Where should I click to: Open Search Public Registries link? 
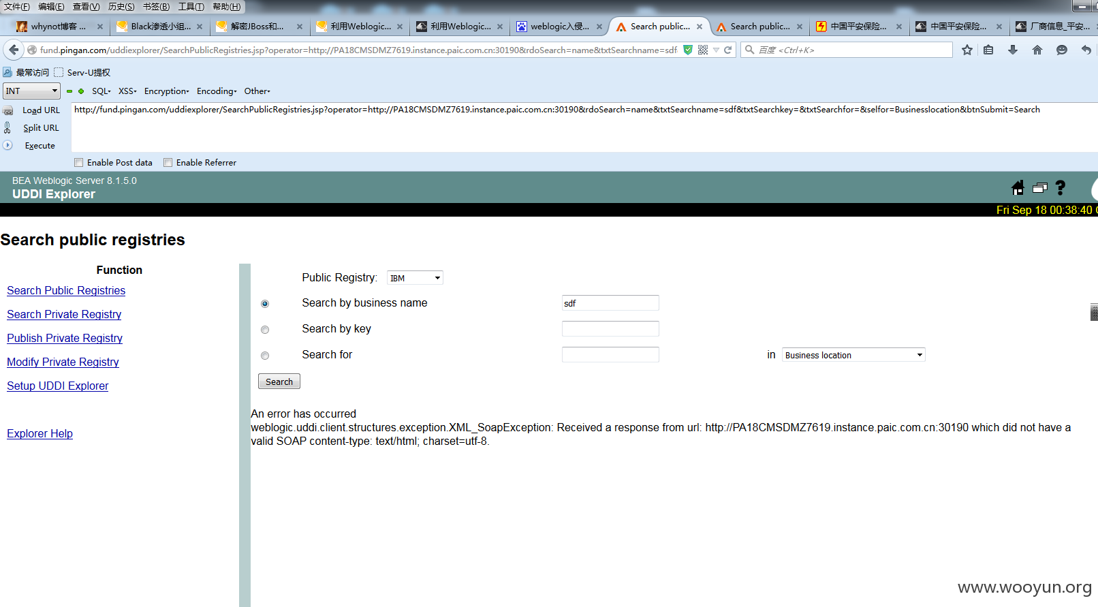pyautogui.click(x=66, y=290)
